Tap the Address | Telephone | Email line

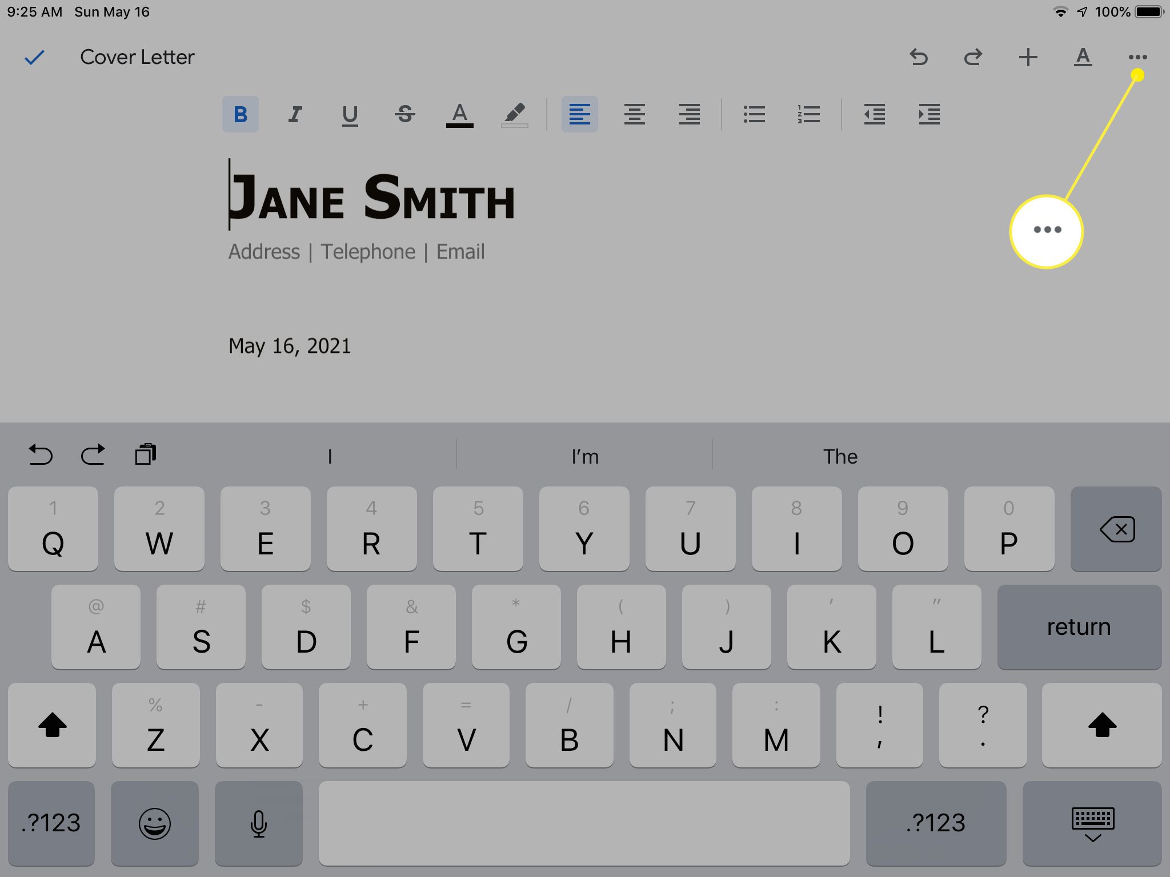[356, 252]
